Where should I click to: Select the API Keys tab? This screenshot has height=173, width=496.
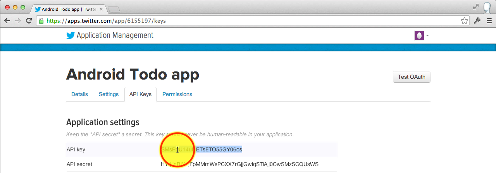140,94
